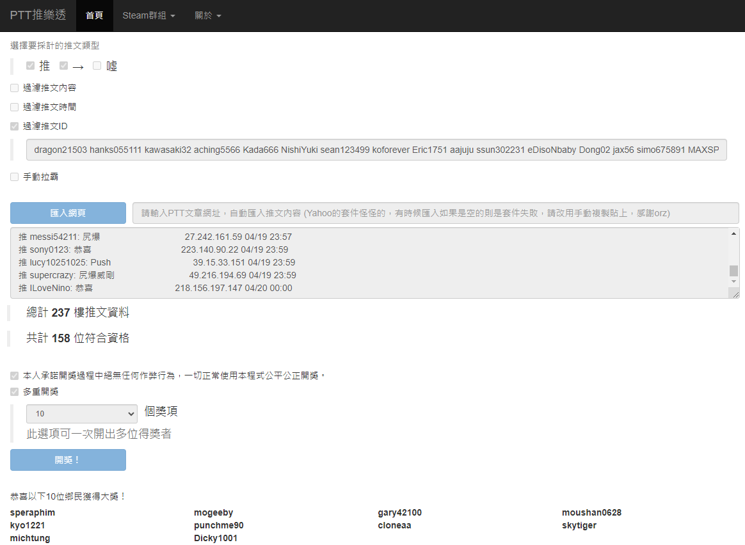This screenshot has height=545, width=745.
Task: Expand the Steam群組 dropdown menu
Action: 148,15
